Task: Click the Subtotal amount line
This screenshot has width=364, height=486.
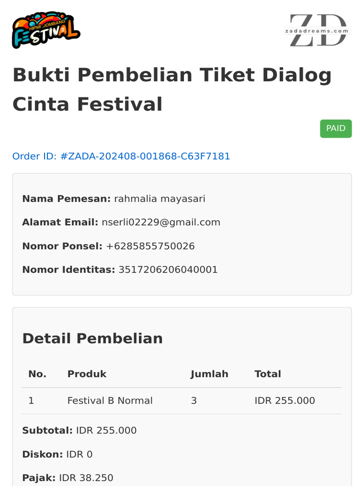Action: [x=79, y=430]
